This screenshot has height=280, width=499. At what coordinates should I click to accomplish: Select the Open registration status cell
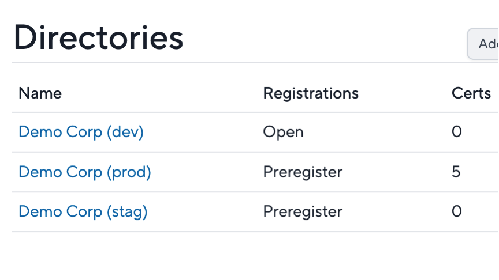coord(283,132)
